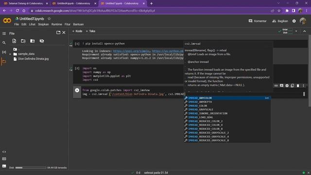The image size is (311, 175).
Task: Open file panel in new window
Action: pos(58,33)
